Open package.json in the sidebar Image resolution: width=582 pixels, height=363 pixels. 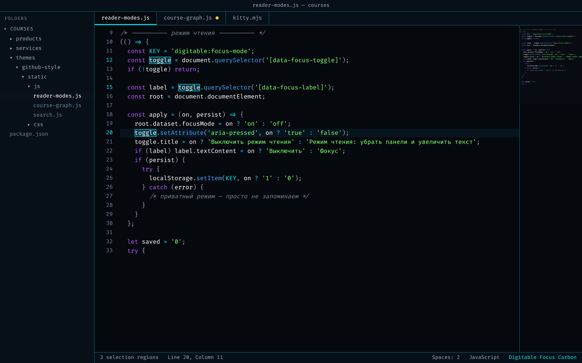pyautogui.click(x=29, y=134)
